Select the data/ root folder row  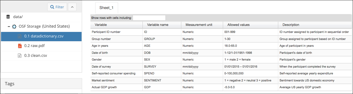[x=41, y=17]
